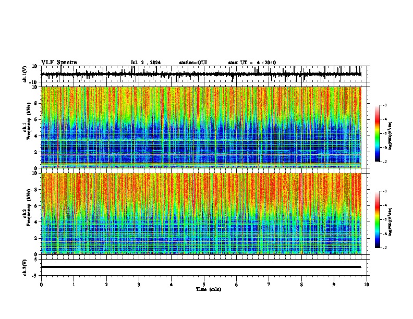Click the "-7" label on ch.2 color bar
The width and height of the screenshot is (413, 319).
point(385,248)
